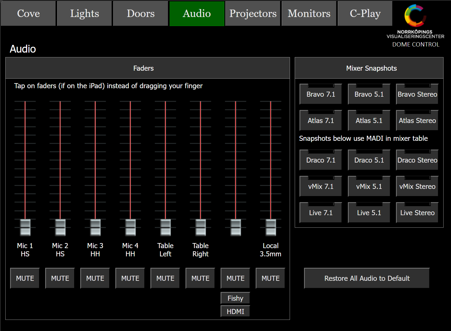The image size is (451, 331).
Task: Click the Faders panel header
Action: (147, 68)
